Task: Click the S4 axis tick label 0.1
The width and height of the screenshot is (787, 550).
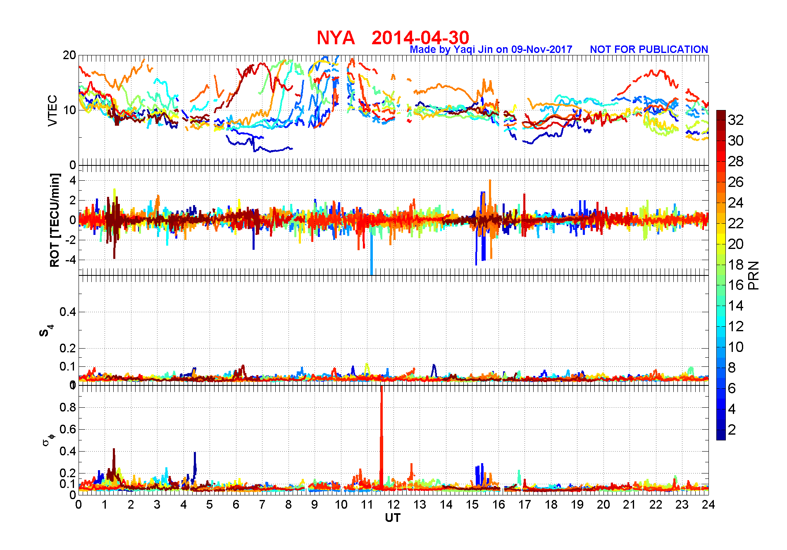Action: coord(68,366)
